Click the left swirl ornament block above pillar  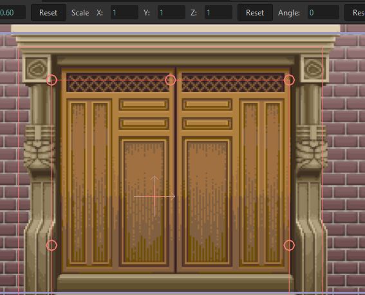click(x=37, y=69)
